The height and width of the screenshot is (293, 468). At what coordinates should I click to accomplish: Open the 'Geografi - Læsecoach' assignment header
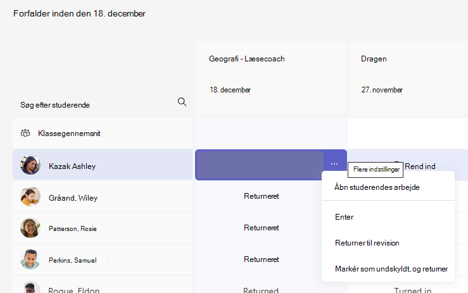click(271, 78)
